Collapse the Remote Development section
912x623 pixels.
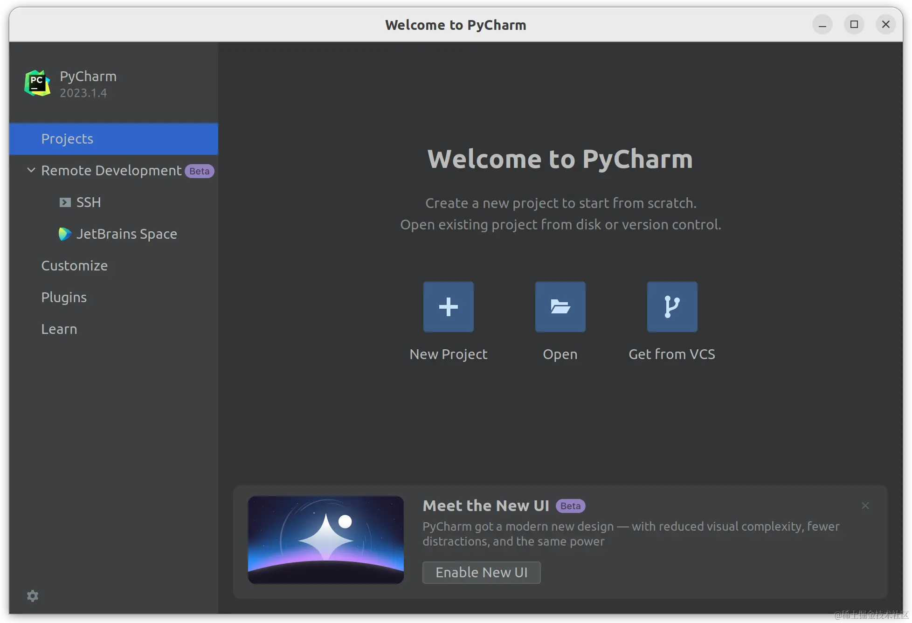[31, 170]
